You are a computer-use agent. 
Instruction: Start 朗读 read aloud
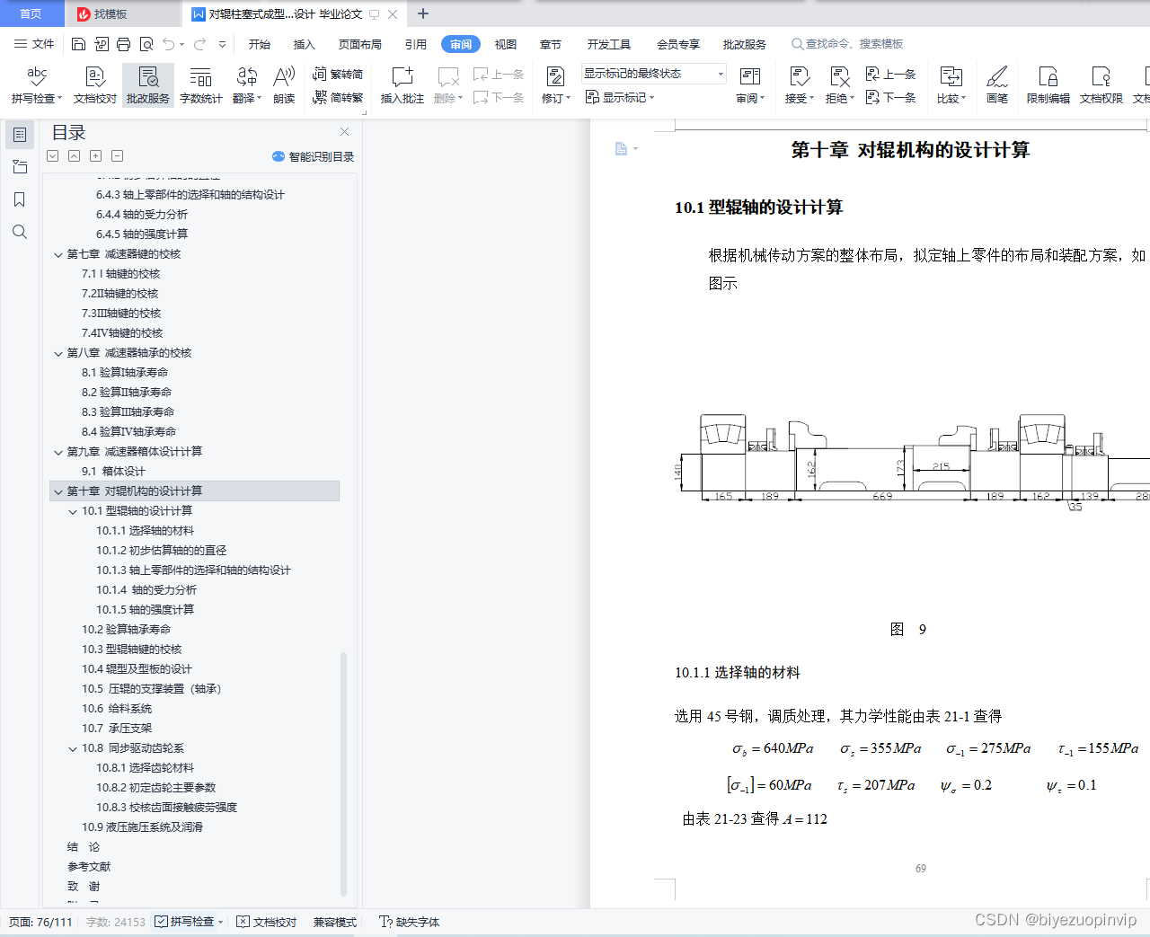(283, 85)
